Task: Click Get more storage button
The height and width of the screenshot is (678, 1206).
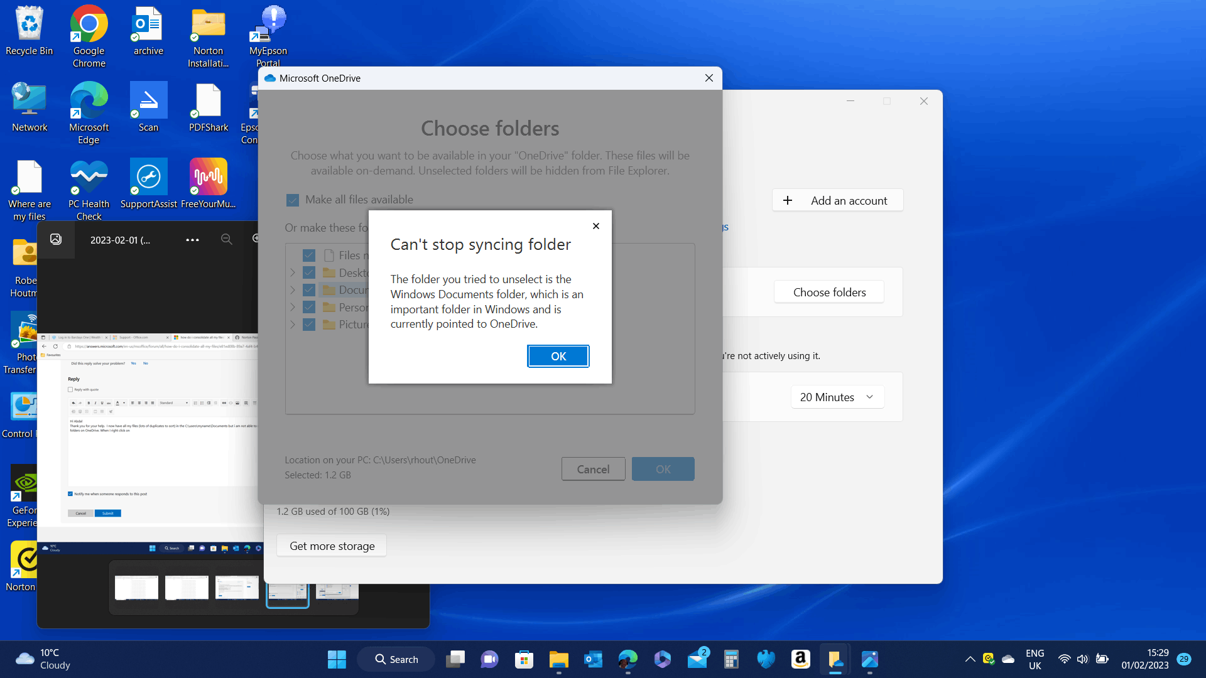Action: pos(332,546)
